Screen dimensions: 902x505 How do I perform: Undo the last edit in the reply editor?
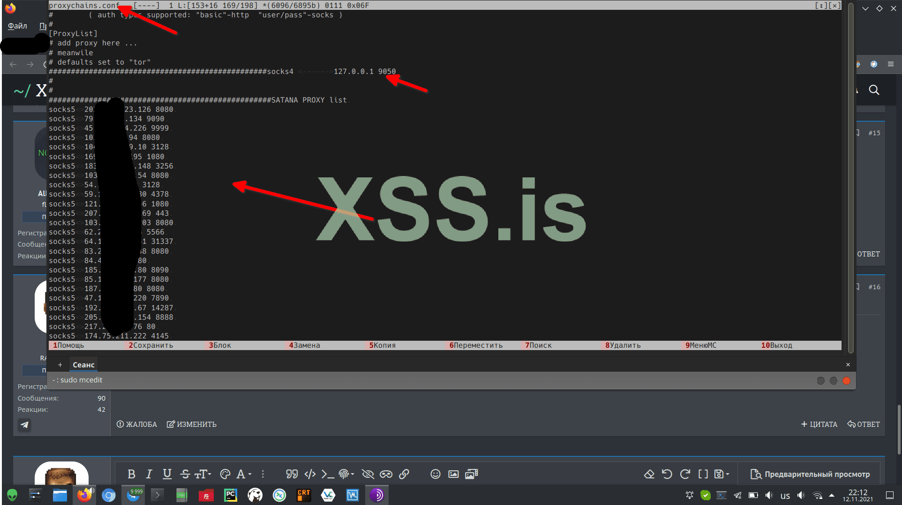(x=667, y=474)
